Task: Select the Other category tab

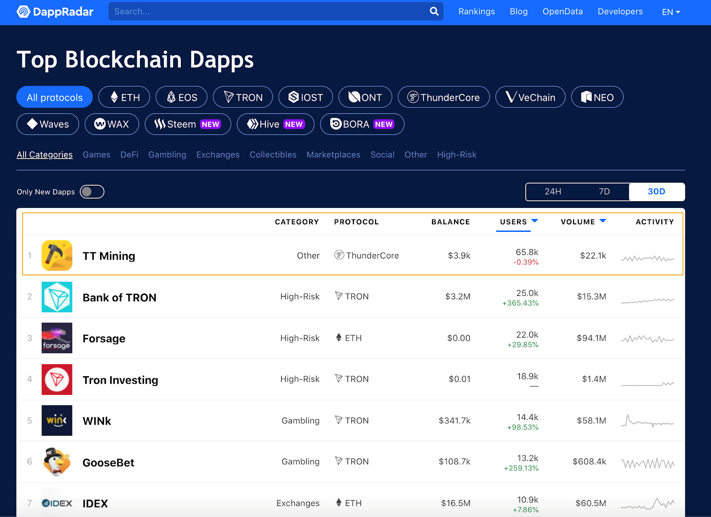Action: click(x=415, y=155)
